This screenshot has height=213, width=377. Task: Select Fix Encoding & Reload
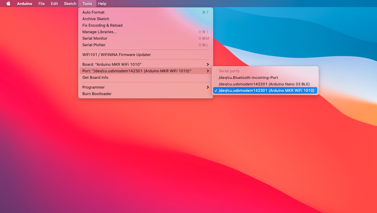coord(102,25)
